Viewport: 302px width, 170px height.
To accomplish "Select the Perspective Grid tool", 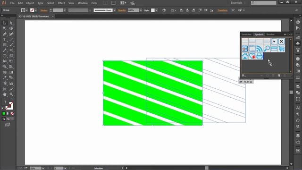I will 11,67.
